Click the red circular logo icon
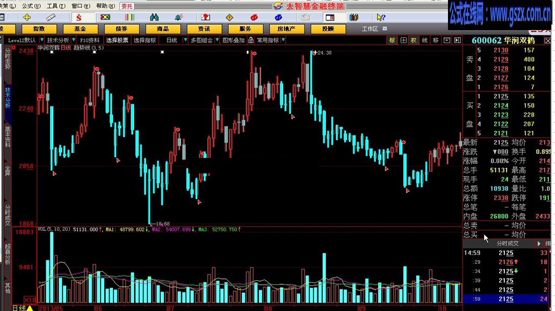555x311 pixels. tap(254, 17)
